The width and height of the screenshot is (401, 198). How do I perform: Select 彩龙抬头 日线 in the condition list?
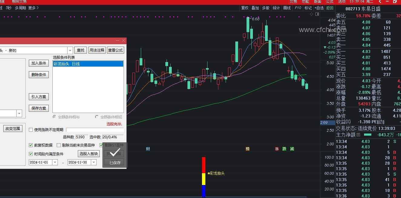(88, 64)
